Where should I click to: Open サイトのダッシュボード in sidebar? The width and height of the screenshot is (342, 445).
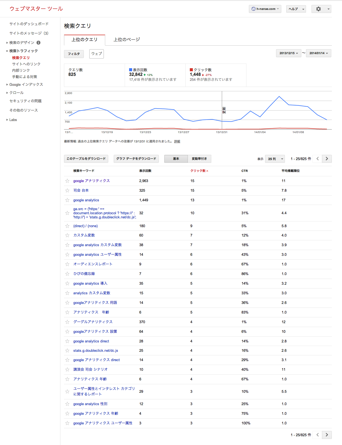(x=29, y=24)
